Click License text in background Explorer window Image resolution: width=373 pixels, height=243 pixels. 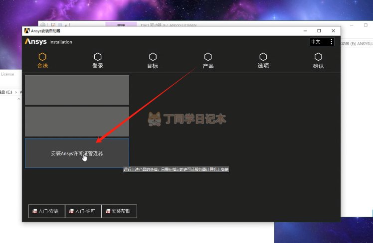tap(7, 74)
